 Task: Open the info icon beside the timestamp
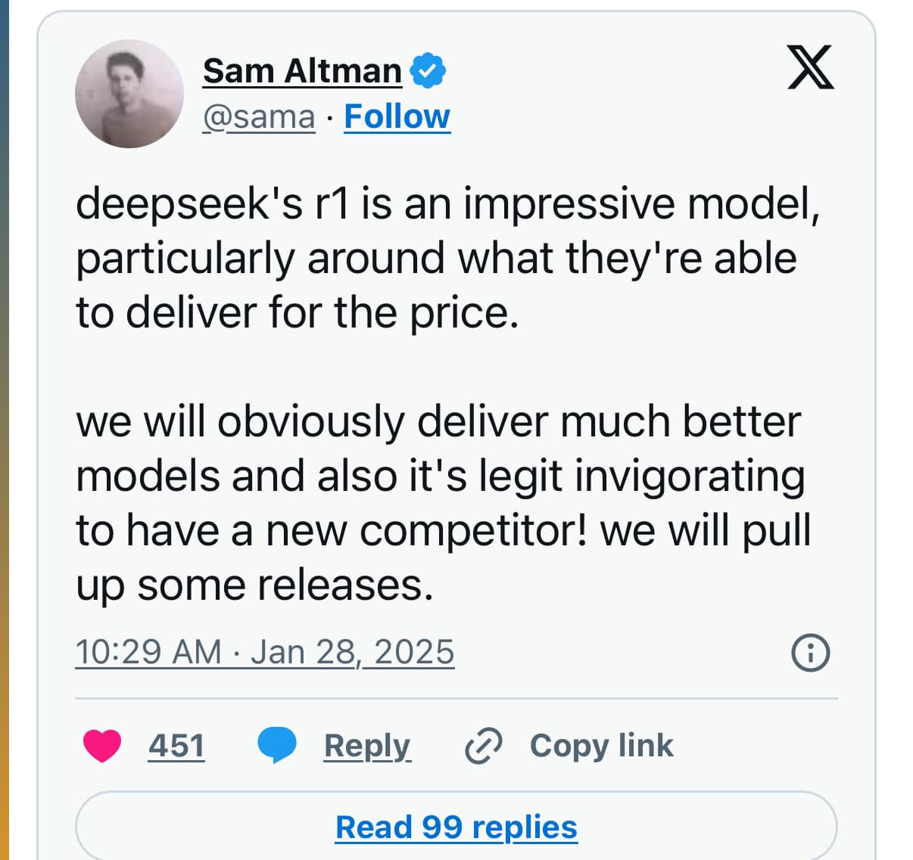point(810,652)
